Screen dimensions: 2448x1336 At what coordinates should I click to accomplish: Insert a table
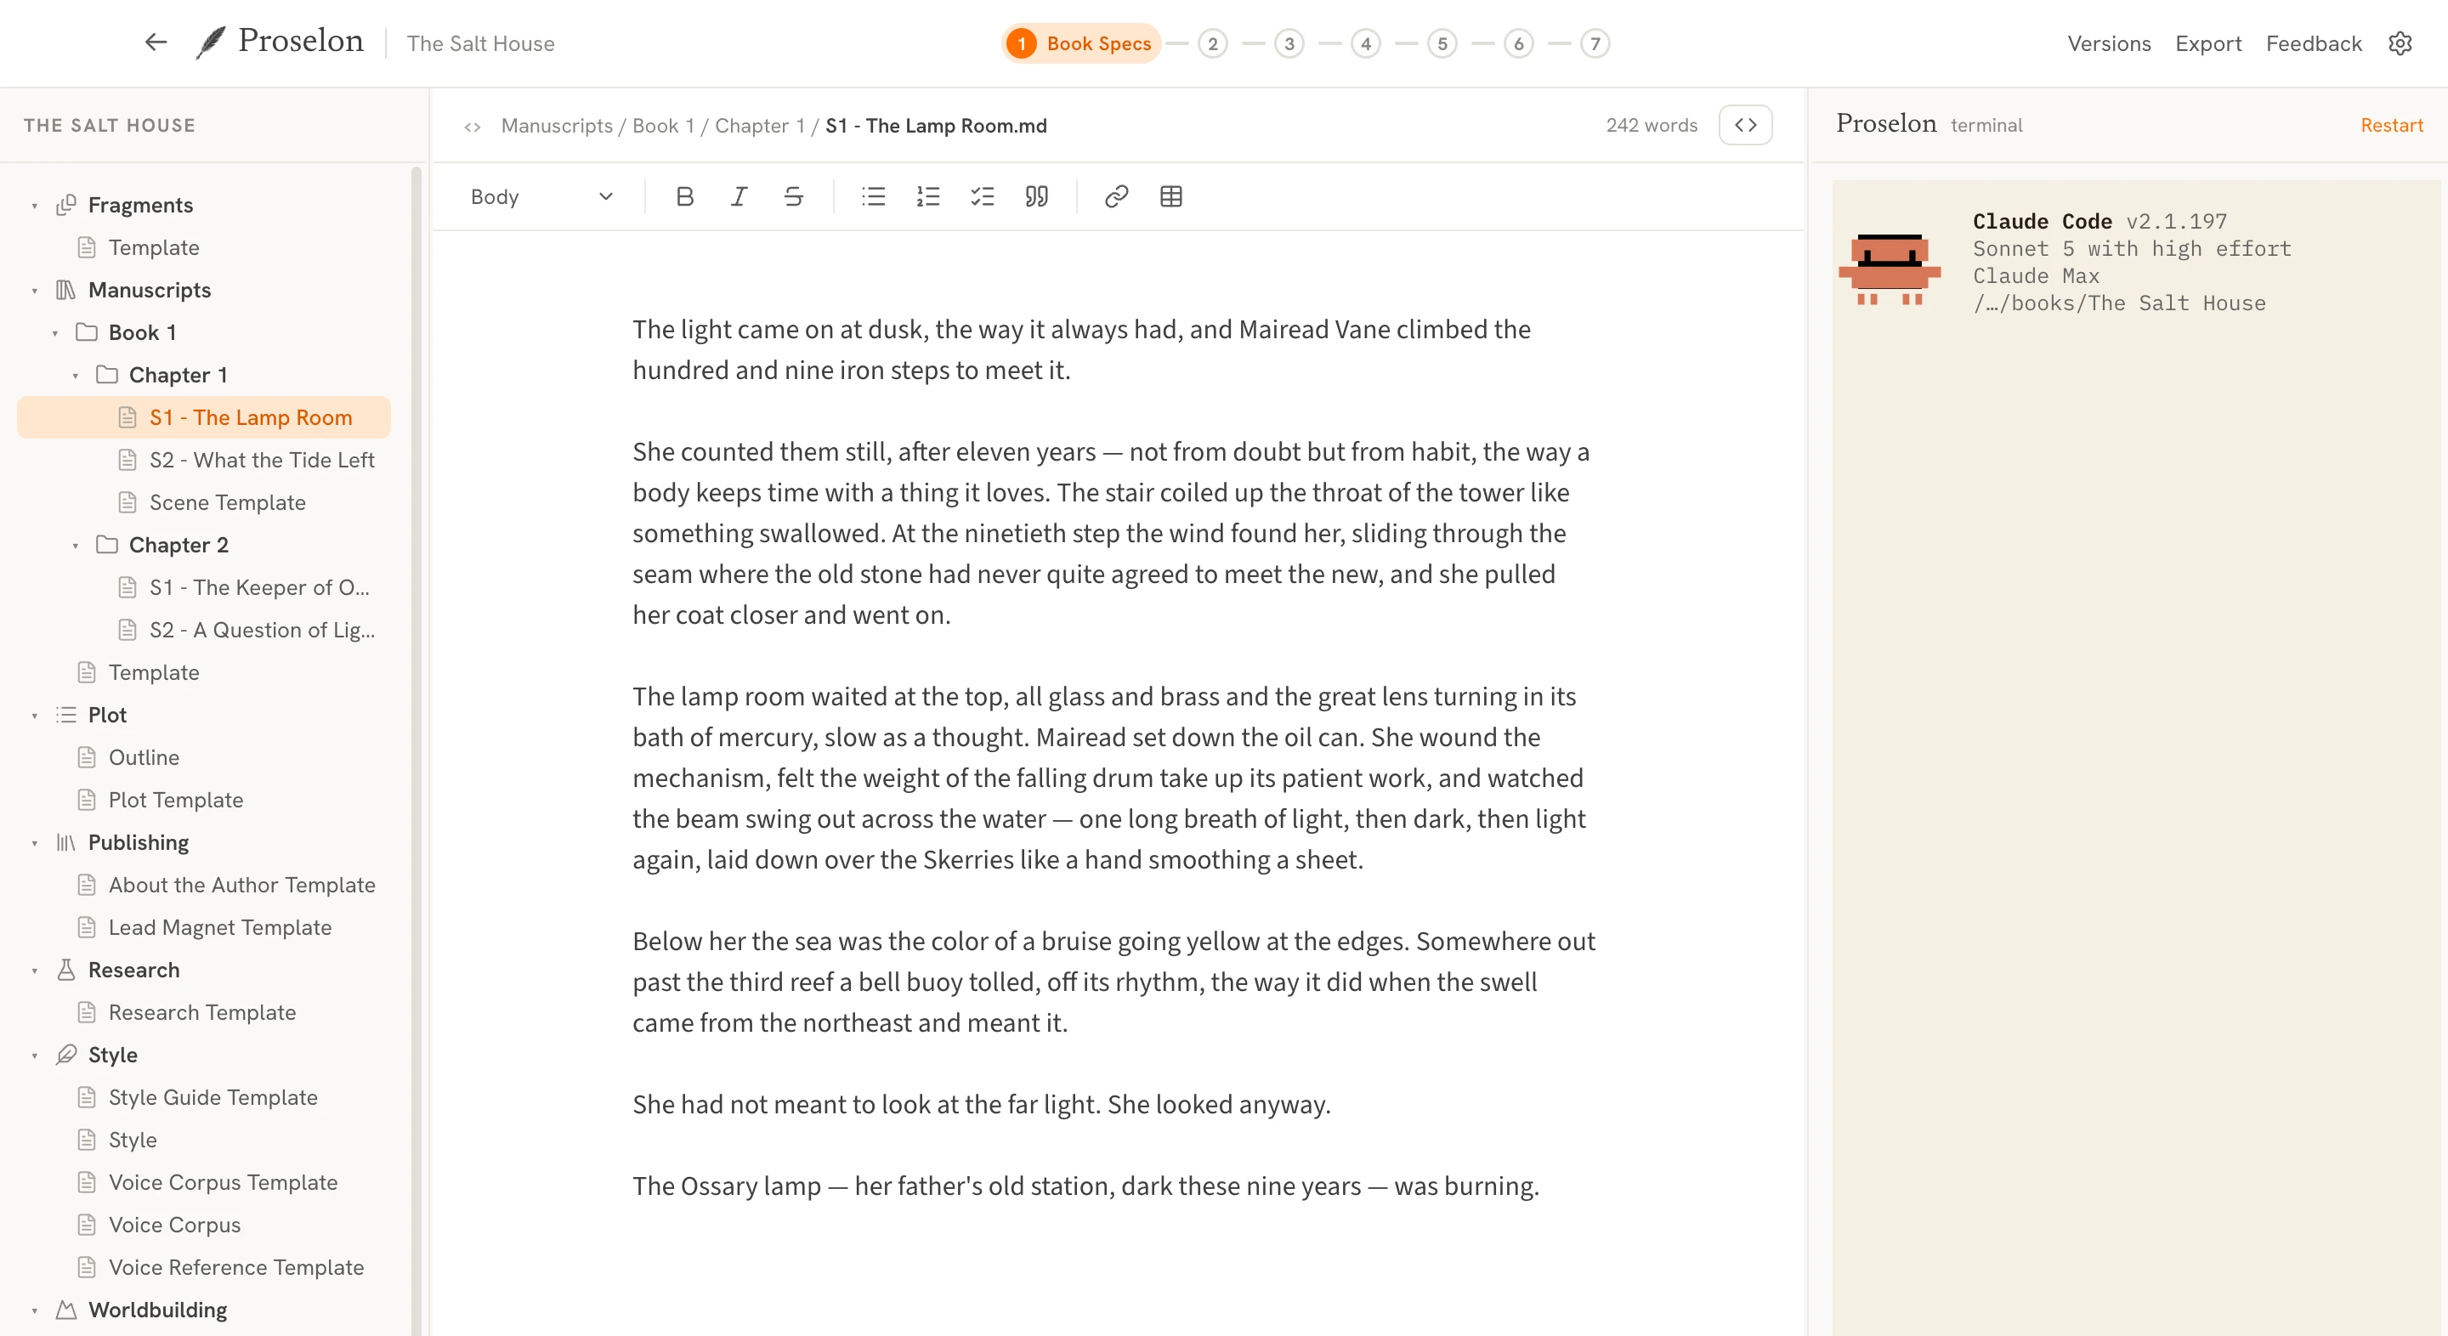[1170, 196]
